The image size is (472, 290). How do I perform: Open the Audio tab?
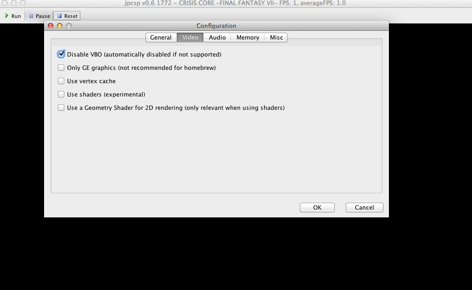217,37
